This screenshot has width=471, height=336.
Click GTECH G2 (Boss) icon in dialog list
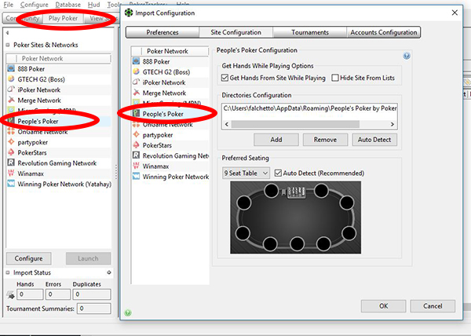pos(136,71)
